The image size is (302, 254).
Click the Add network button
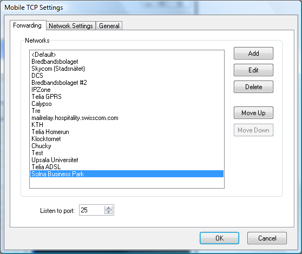(x=253, y=54)
